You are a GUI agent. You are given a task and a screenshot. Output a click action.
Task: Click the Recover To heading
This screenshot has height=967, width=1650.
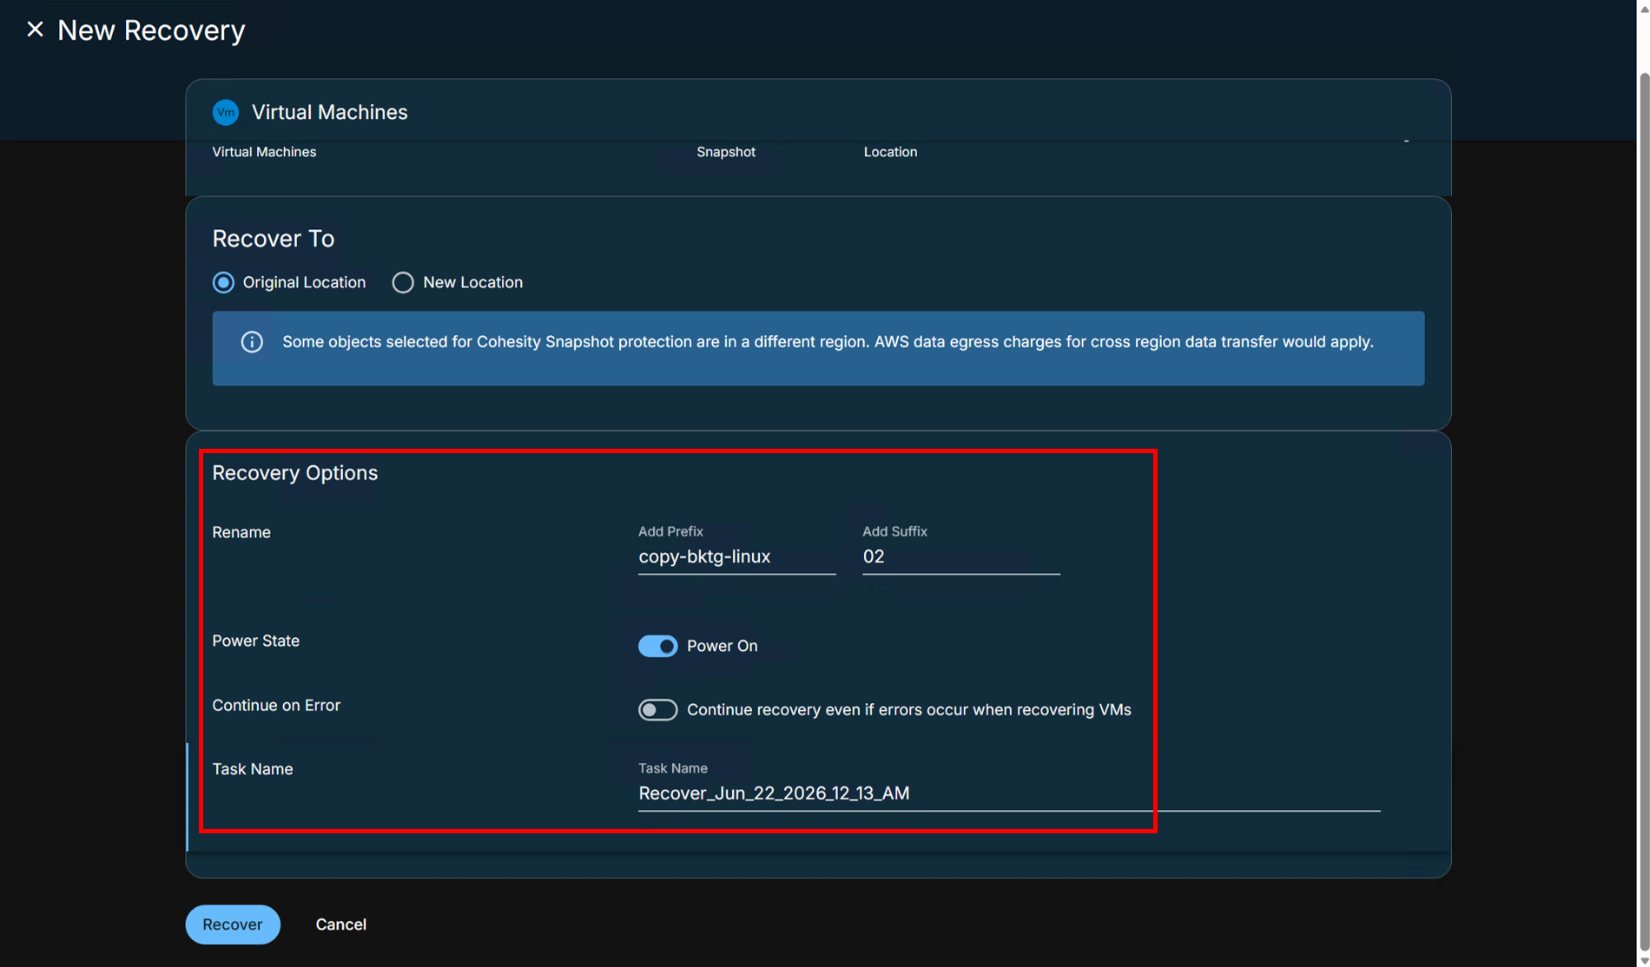click(274, 239)
